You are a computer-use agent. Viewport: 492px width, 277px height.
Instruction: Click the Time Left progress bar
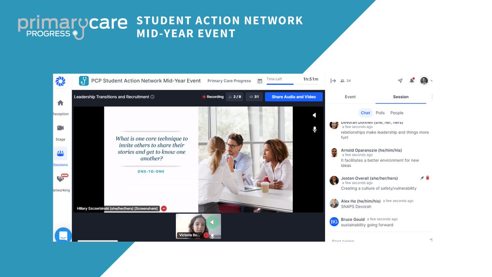tap(292, 84)
